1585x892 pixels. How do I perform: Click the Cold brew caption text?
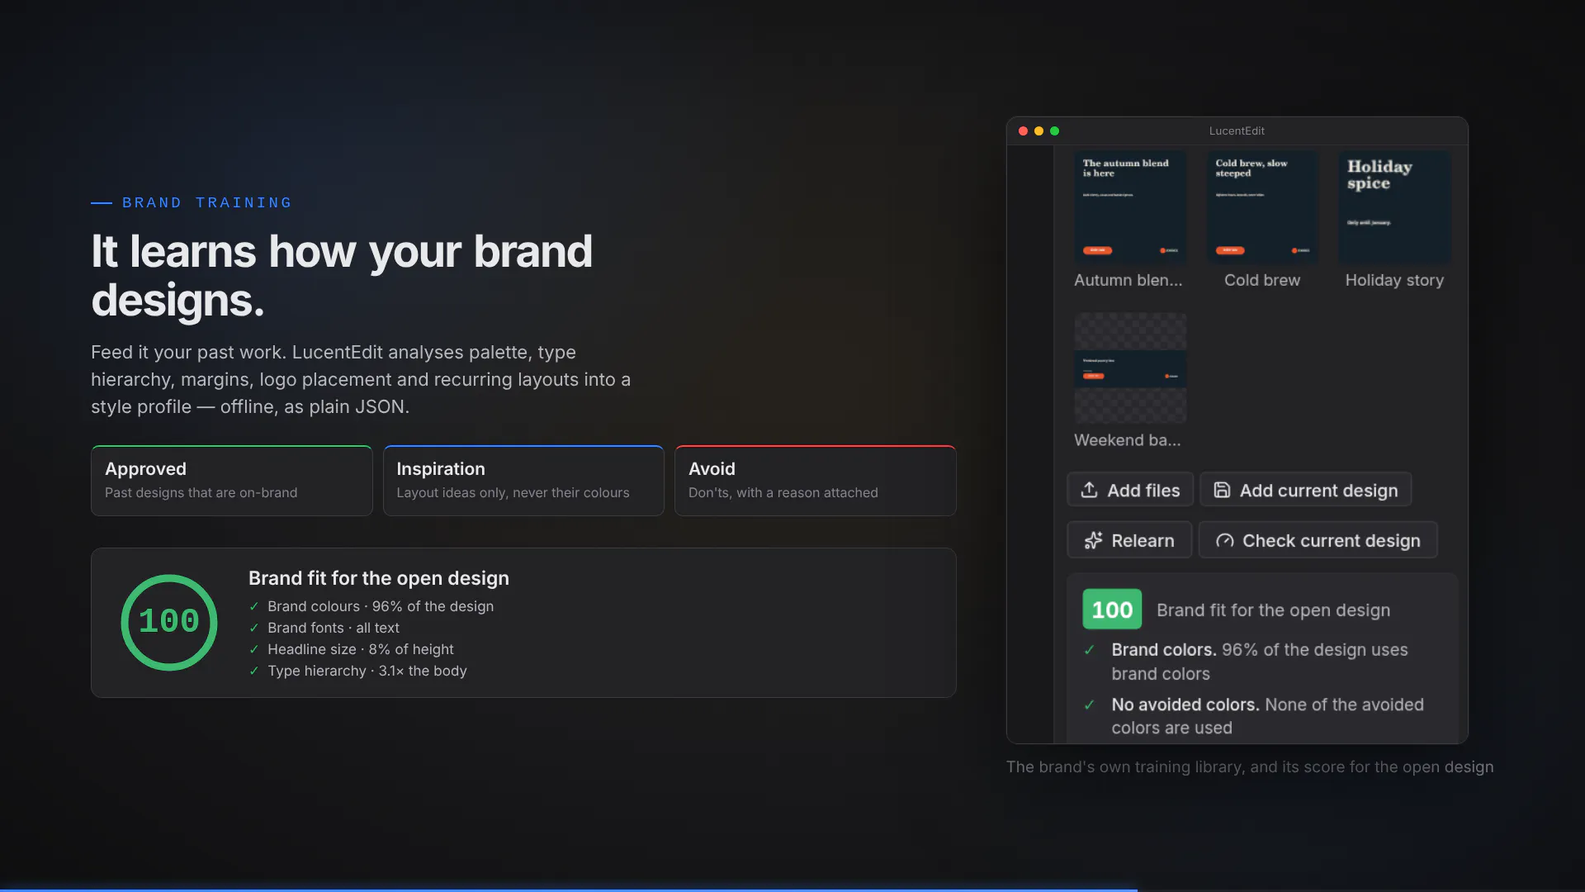tap(1262, 280)
